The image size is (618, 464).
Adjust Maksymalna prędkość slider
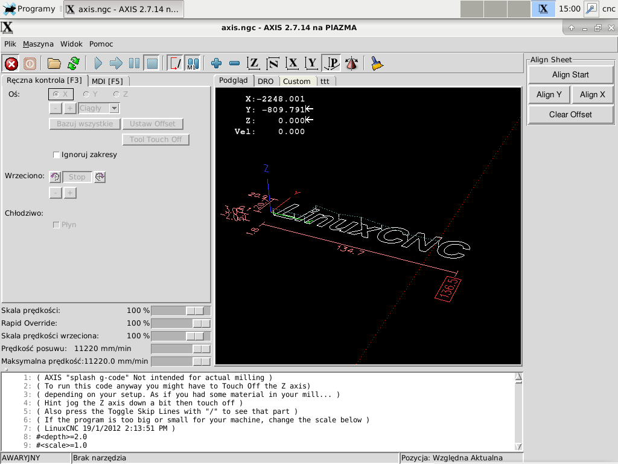point(181,361)
